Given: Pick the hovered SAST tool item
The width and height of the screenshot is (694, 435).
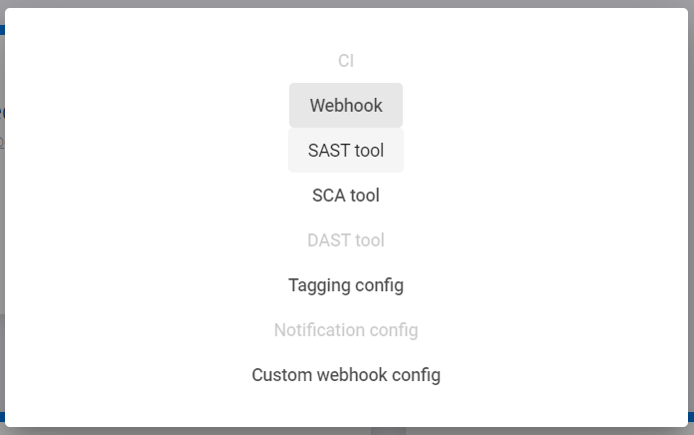Looking at the screenshot, I should [346, 151].
